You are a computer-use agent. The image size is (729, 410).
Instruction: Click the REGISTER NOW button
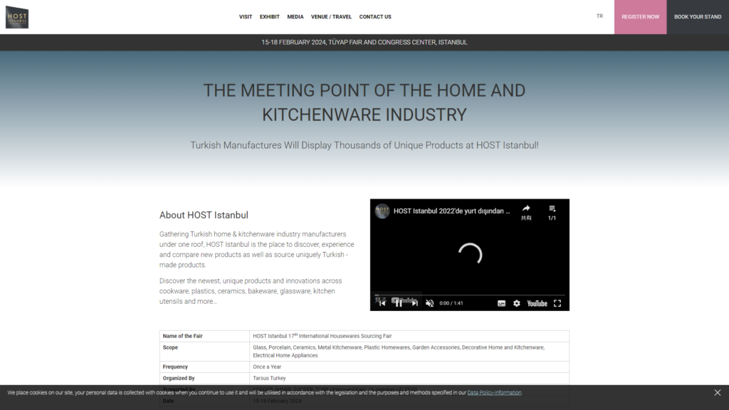(640, 17)
